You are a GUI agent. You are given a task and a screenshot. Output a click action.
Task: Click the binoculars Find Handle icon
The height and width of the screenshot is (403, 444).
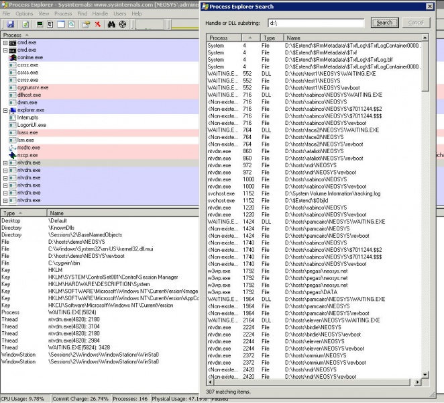pos(111,24)
